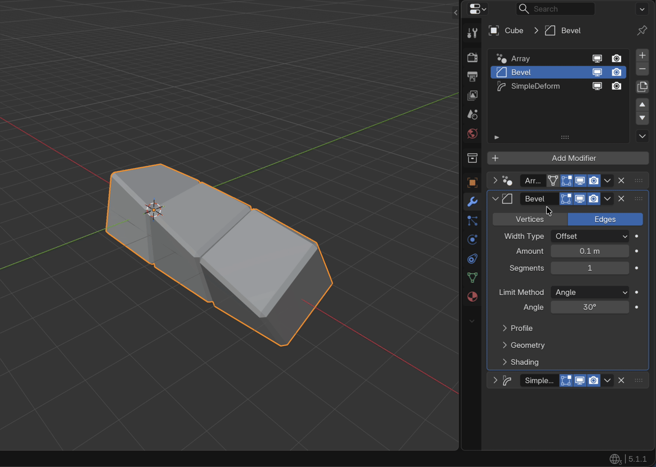The image size is (656, 467).
Task: Open the Limit Method dropdown
Action: click(590, 292)
